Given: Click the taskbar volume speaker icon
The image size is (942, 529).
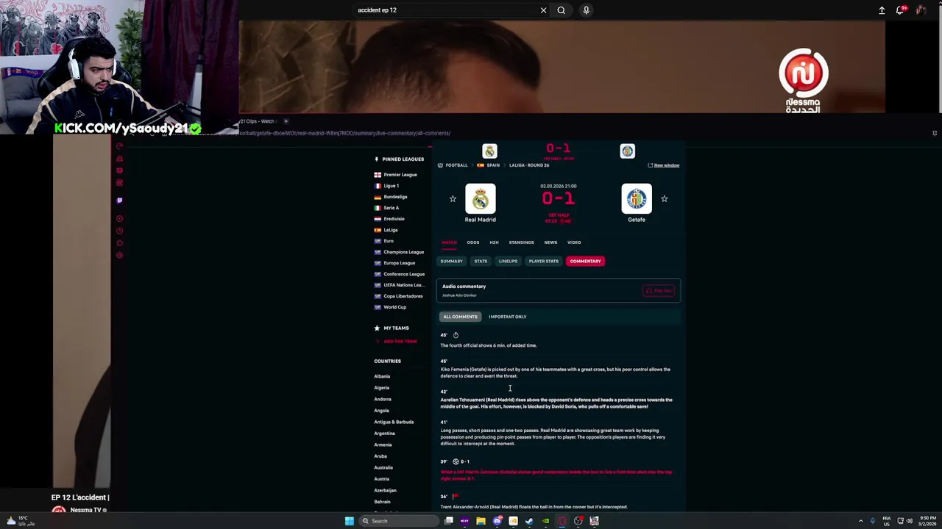Looking at the screenshot, I should tap(910, 521).
